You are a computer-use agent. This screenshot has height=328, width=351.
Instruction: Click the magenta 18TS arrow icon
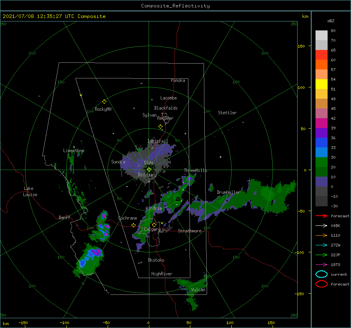[x=321, y=265]
